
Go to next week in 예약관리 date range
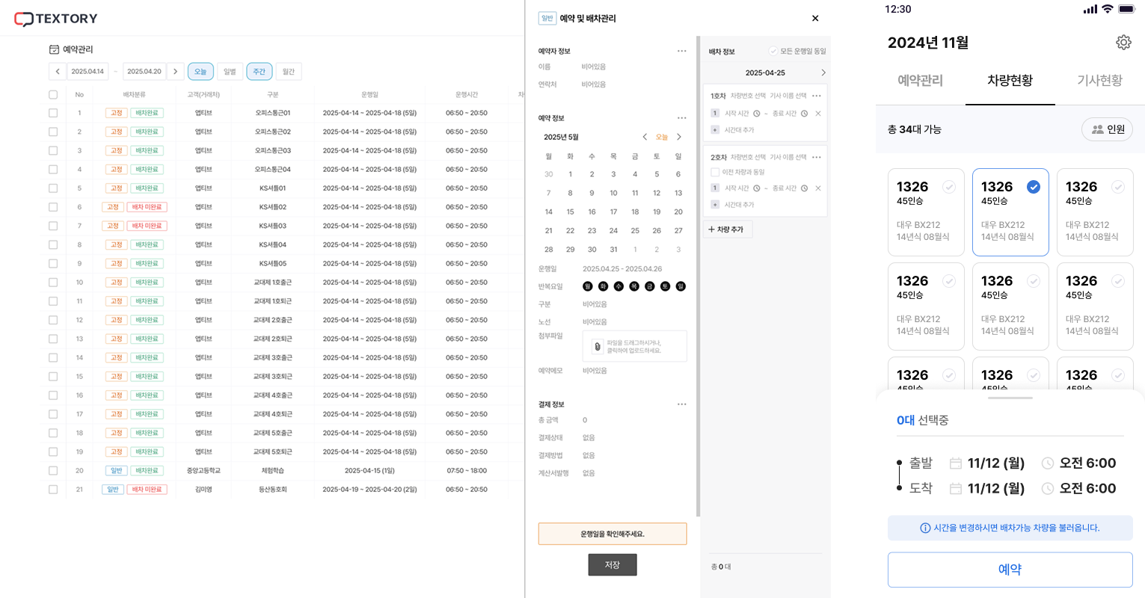click(175, 72)
